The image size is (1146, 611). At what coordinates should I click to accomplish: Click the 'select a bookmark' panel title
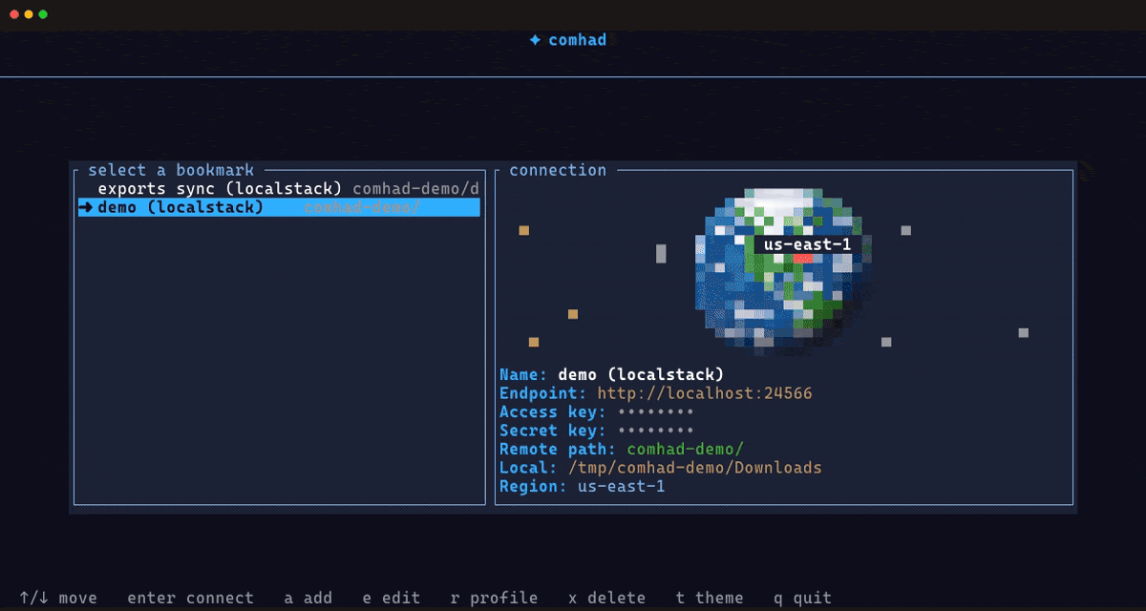click(x=171, y=171)
